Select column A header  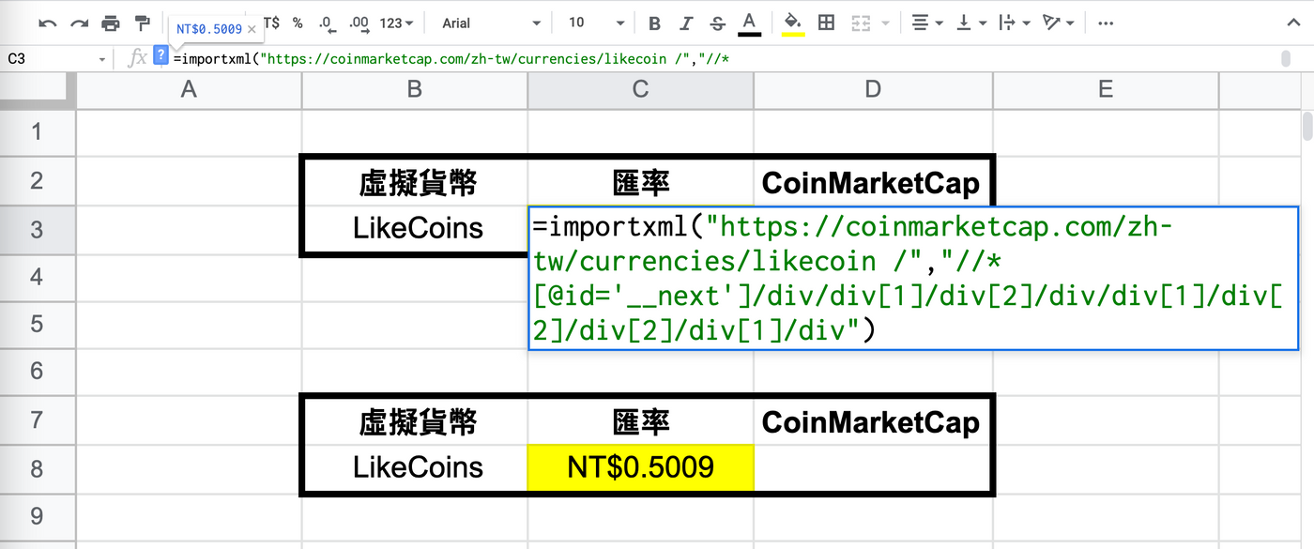pyautogui.click(x=189, y=89)
